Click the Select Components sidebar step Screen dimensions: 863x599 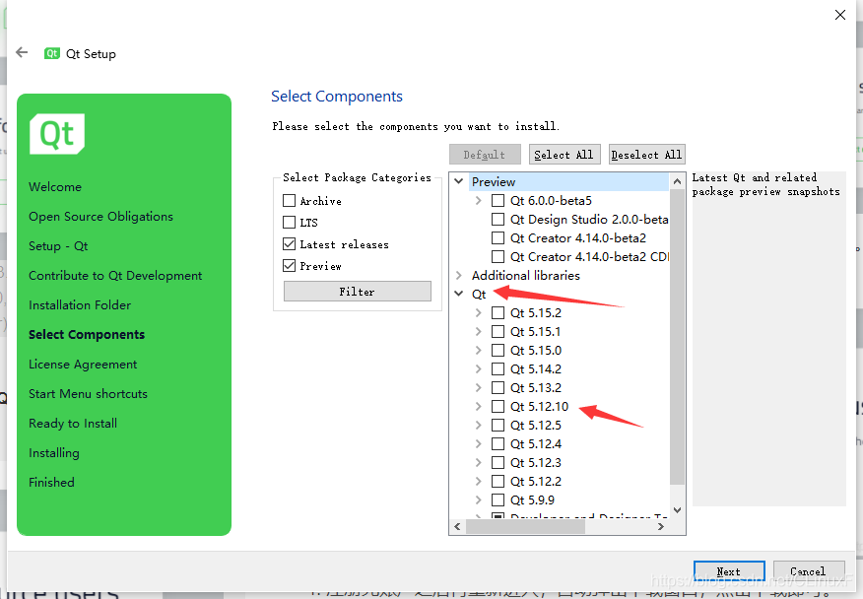(87, 335)
